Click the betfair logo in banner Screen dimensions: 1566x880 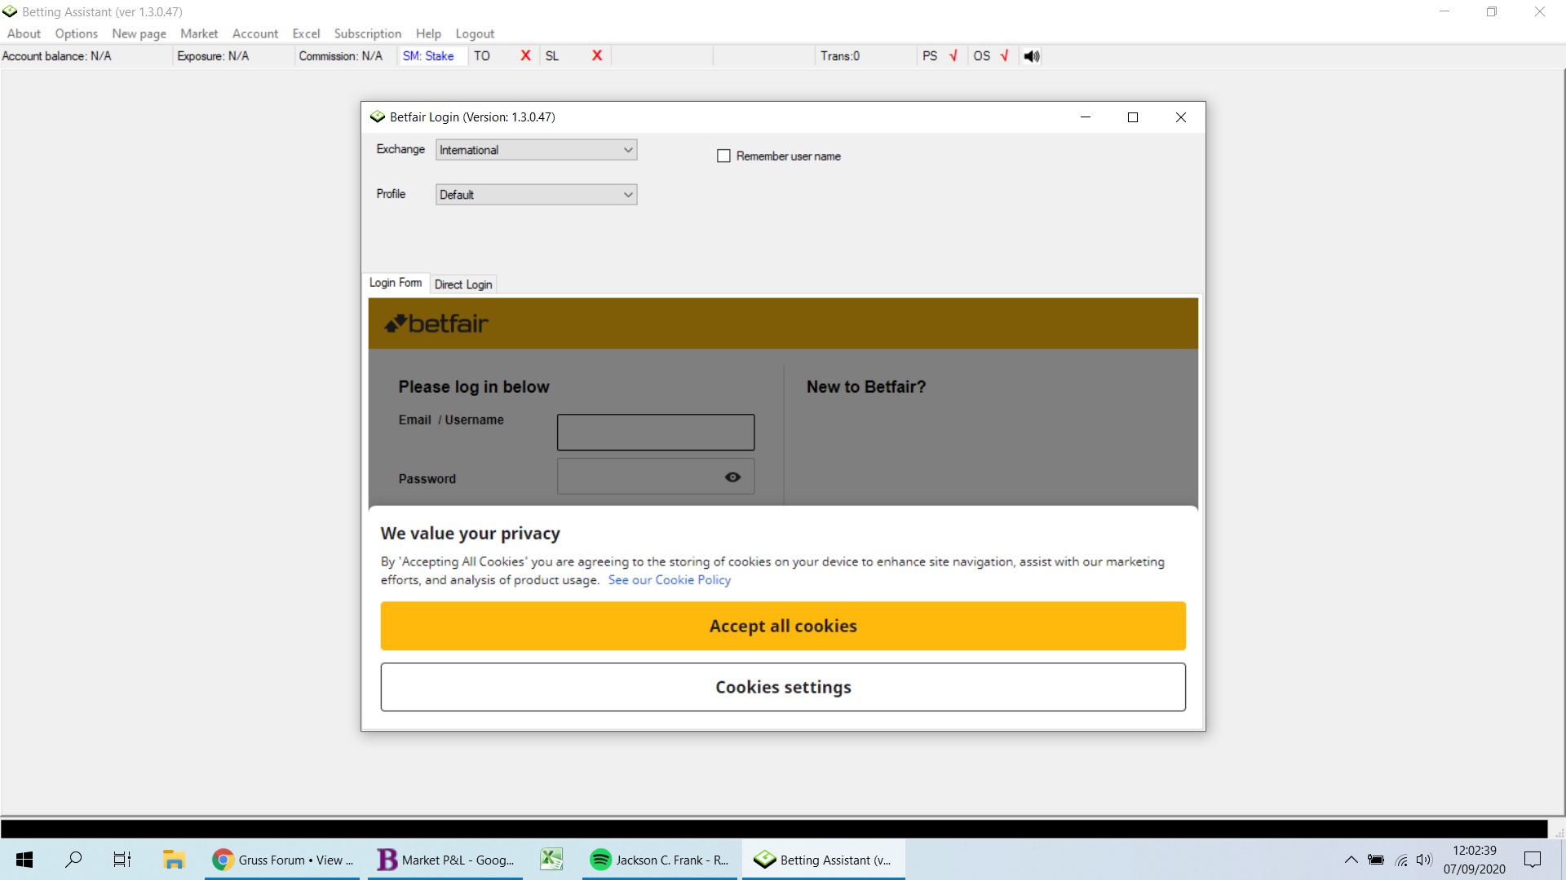coord(436,323)
